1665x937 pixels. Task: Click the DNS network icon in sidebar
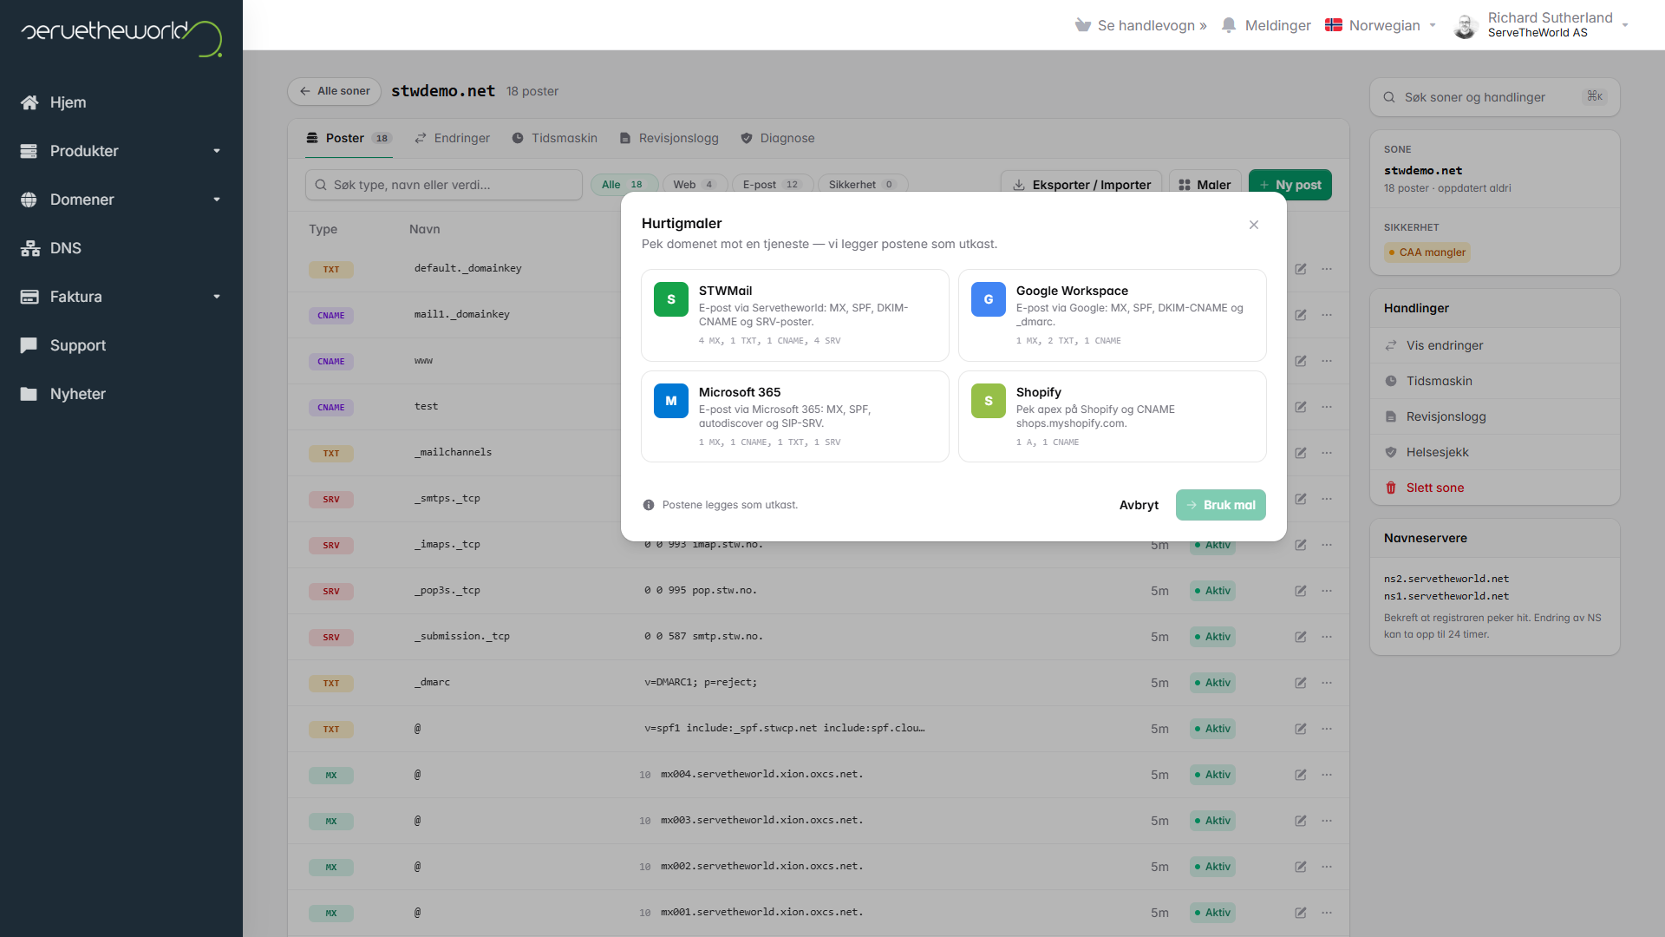pyautogui.click(x=29, y=248)
